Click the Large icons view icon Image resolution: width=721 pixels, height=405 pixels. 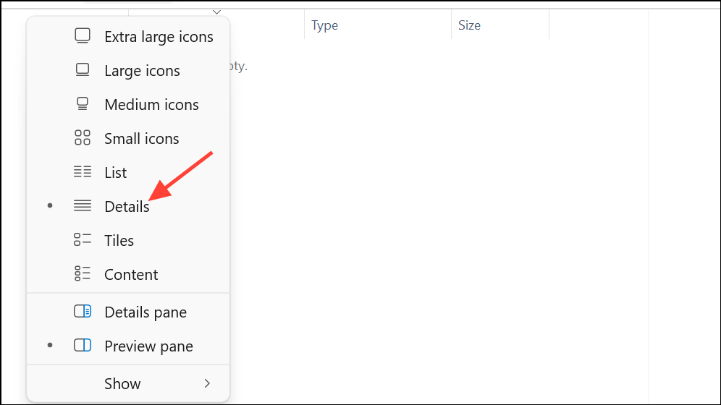pos(83,70)
